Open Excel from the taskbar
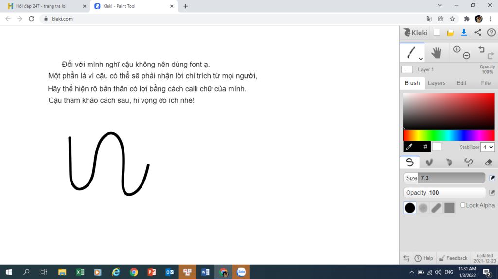 coord(80,272)
